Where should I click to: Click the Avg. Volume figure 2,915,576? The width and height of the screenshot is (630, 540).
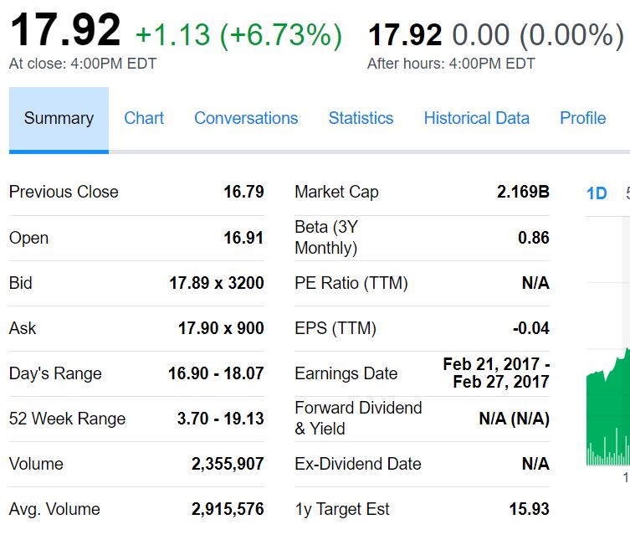click(228, 509)
